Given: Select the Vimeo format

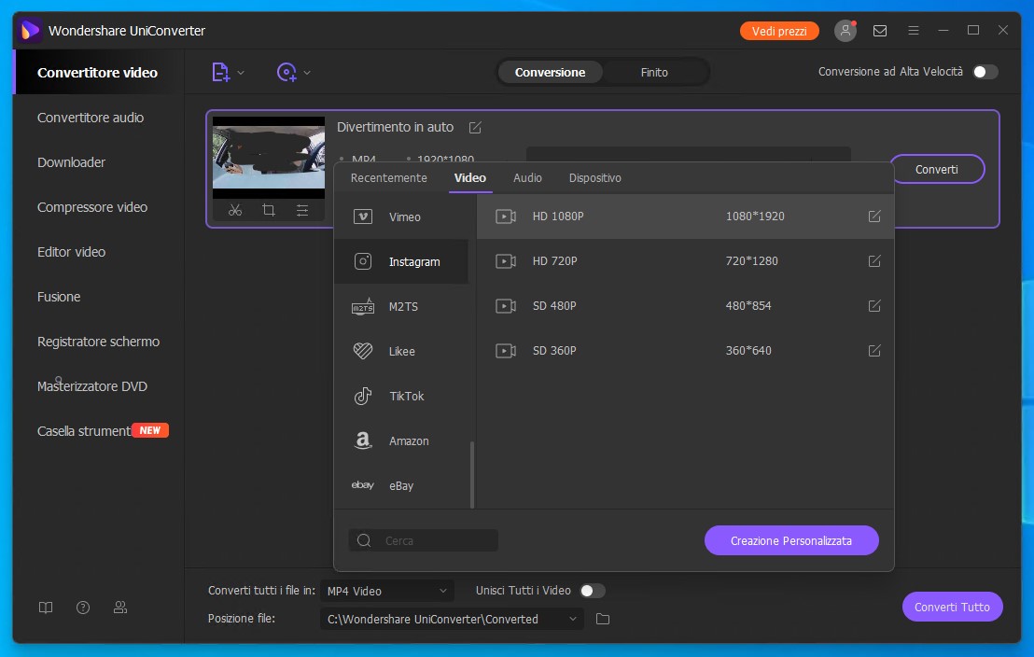Looking at the screenshot, I should click(401, 217).
